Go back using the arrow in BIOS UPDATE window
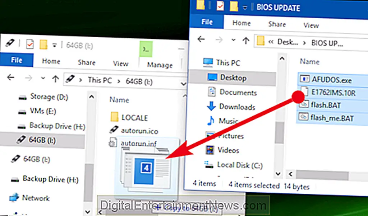 click(x=202, y=41)
